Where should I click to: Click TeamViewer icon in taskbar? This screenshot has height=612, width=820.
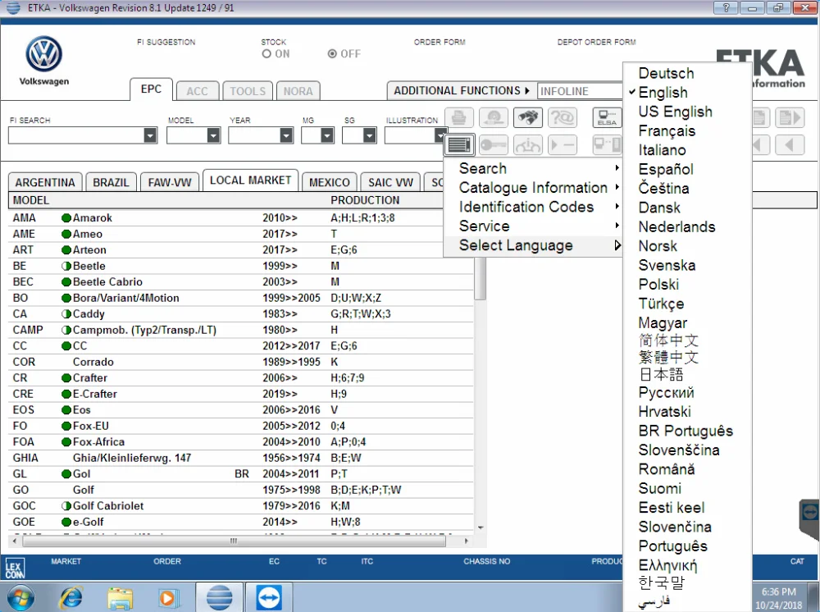click(x=269, y=597)
